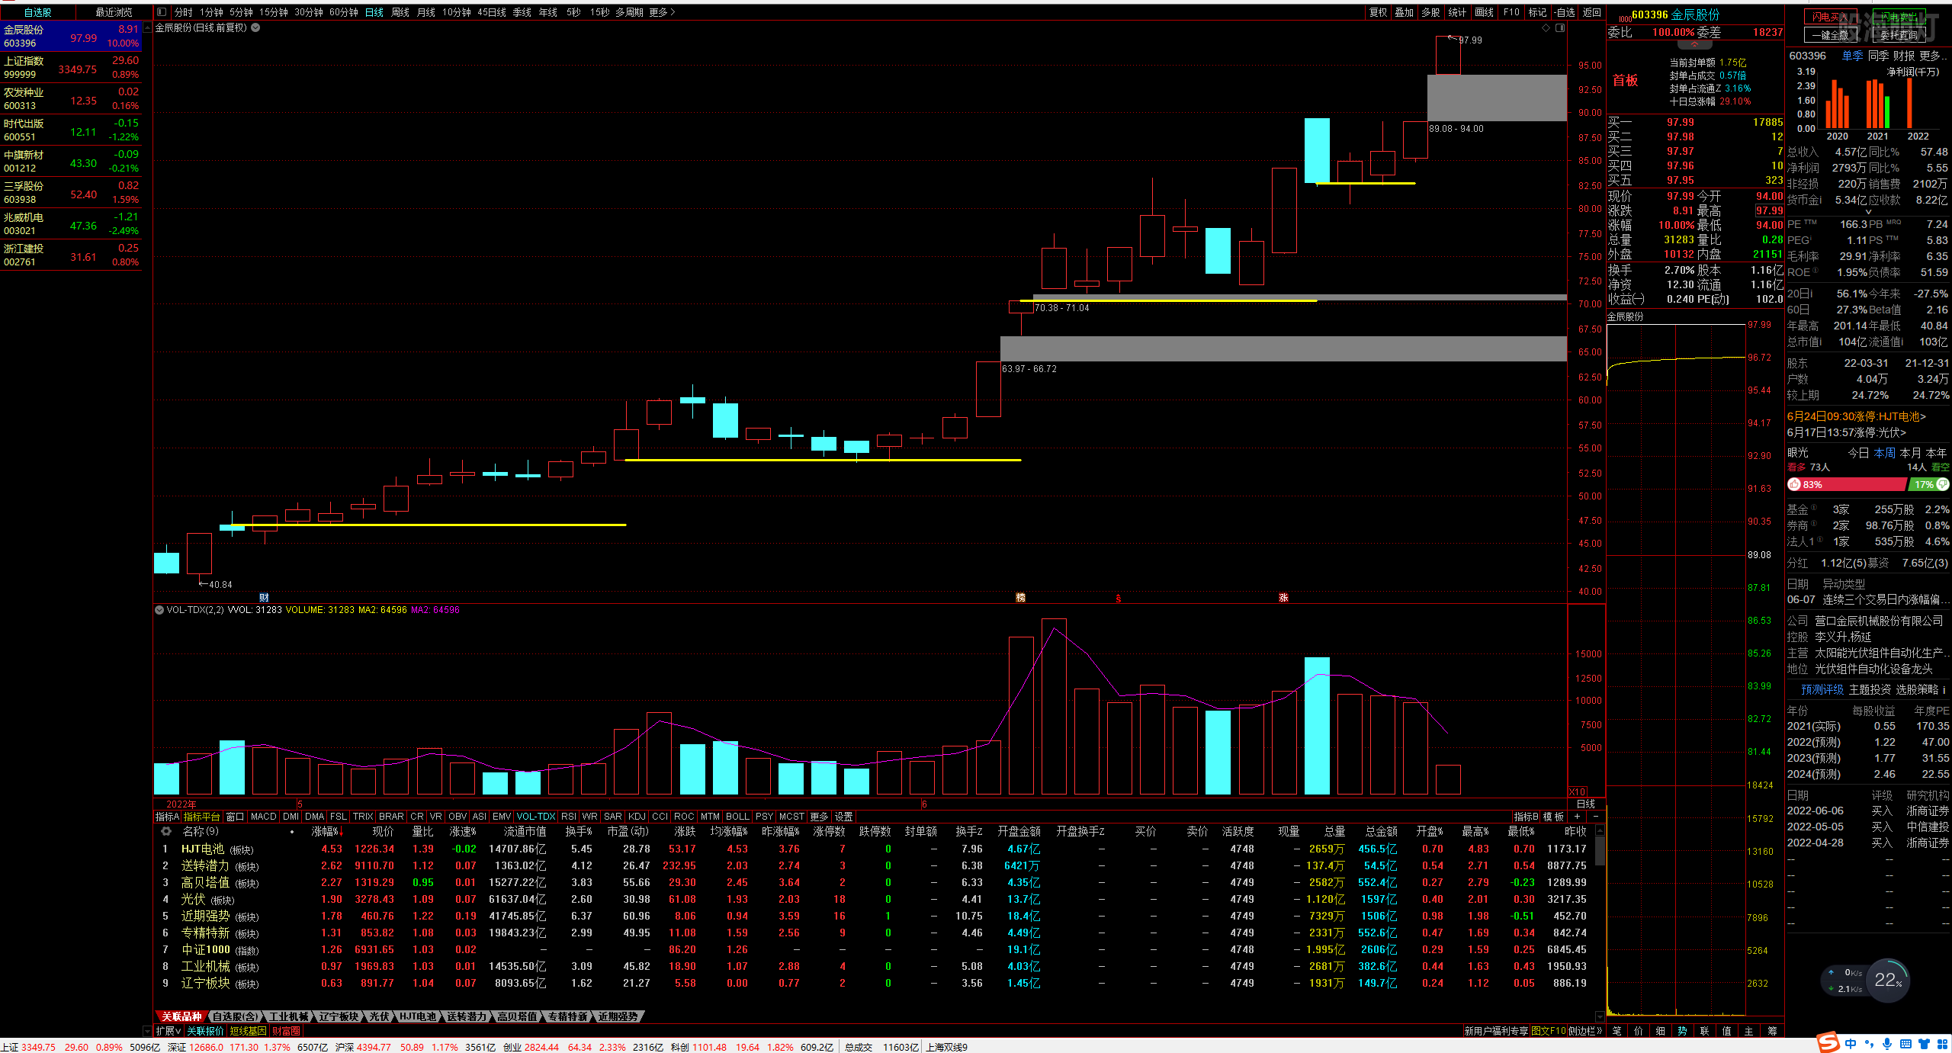Expand 更多 in the financial panel header
Viewport: 1952px width, 1053px height.
point(1932,56)
